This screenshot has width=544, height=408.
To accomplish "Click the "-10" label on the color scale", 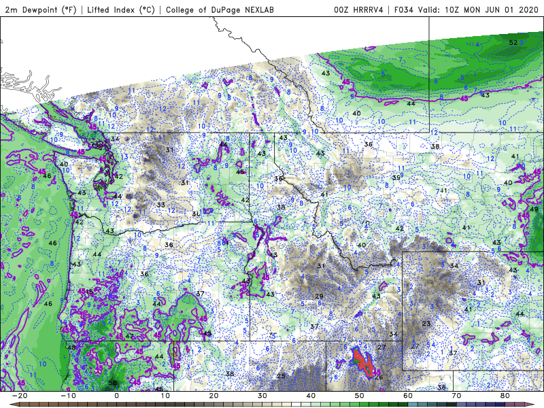I will click(68, 396).
